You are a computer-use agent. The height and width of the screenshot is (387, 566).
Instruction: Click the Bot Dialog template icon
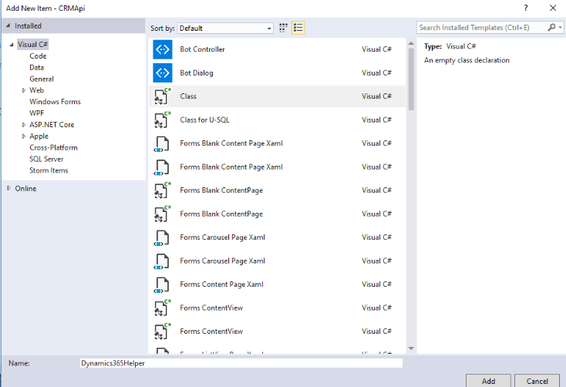(163, 73)
